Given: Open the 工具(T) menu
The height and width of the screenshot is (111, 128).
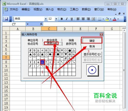Looking at the screenshot, I should pyautogui.click(x=74, y=9).
